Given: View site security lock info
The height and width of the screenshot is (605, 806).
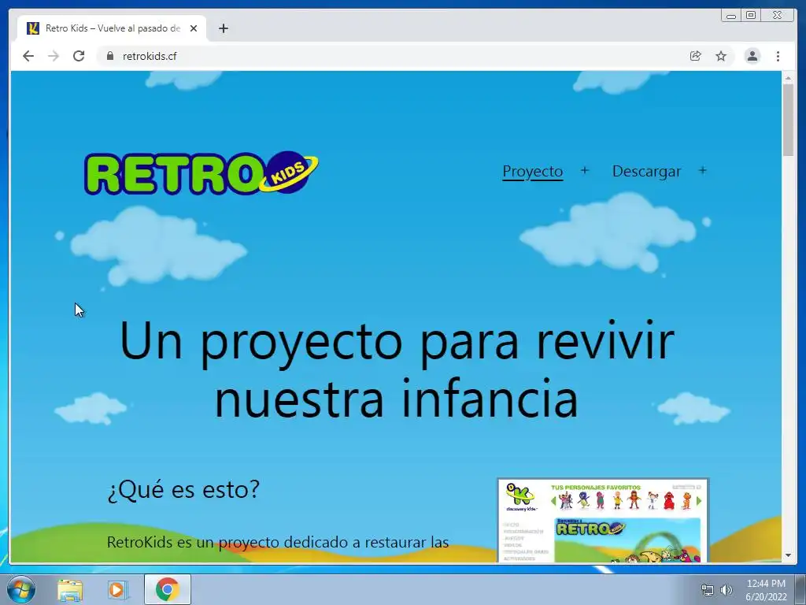Looking at the screenshot, I should coord(109,56).
